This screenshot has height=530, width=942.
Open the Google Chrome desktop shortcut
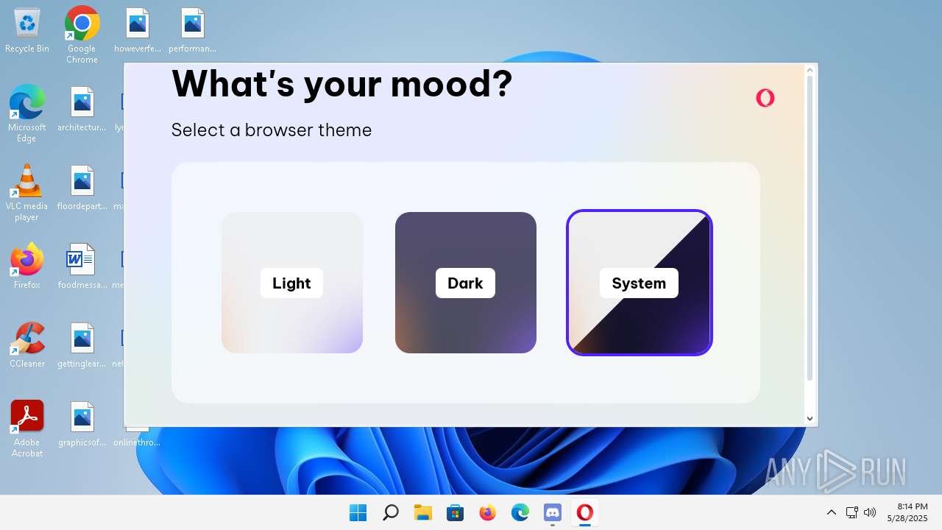pyautogui.click(x=82, y=35)
